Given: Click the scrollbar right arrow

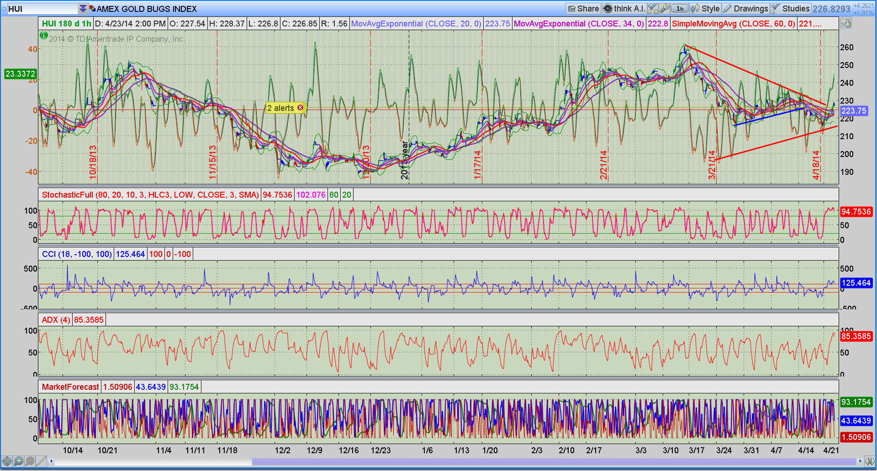Looking at the screenshot, I should (x=860, y=461).
